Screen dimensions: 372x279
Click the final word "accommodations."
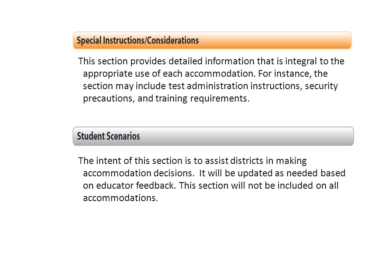[x=121, y=198]
